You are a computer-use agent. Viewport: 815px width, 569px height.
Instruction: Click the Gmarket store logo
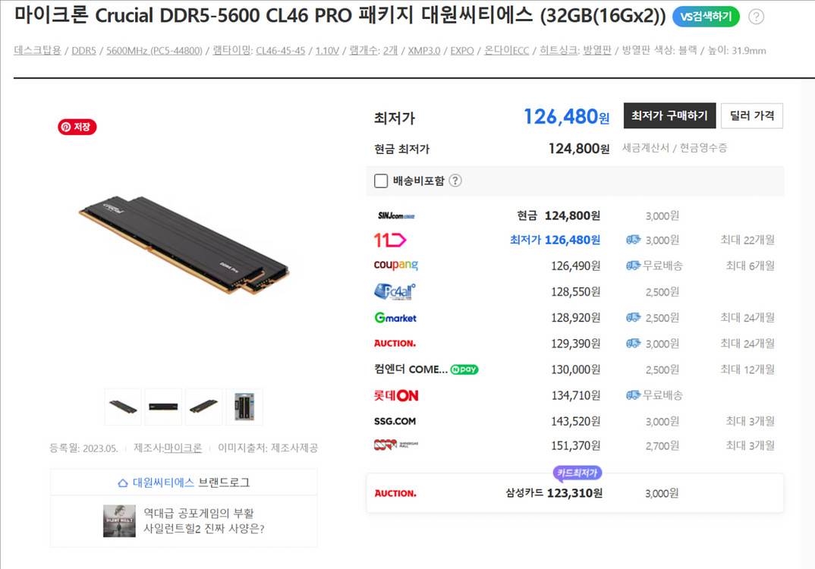click(x=395, y=317)
